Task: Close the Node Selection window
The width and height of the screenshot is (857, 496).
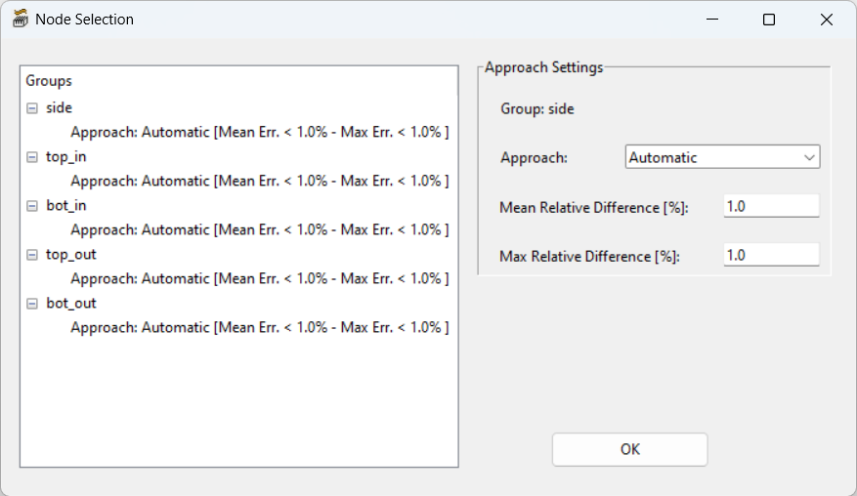Action: (827, 20)
